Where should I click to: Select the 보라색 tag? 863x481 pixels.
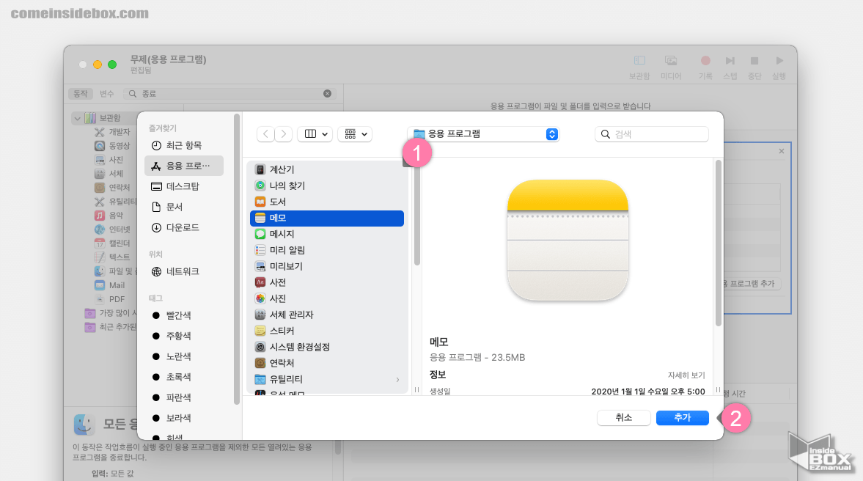(184, 418)
